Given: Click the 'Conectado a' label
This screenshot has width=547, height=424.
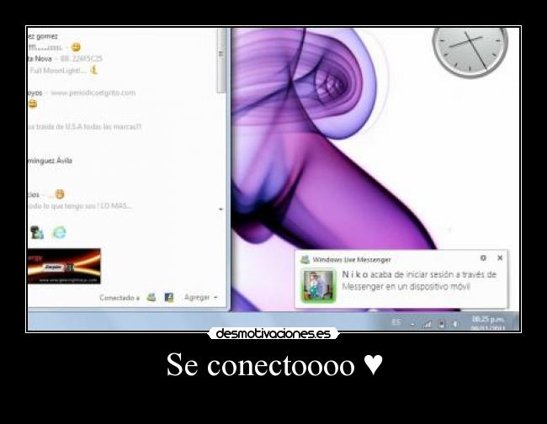Looking at the screenshot, I should point(119,298).
